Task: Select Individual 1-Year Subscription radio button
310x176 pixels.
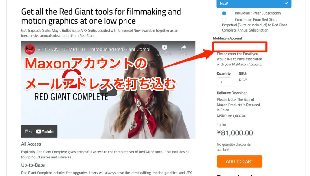Action: pyautogui.click(x=224, y=13)
